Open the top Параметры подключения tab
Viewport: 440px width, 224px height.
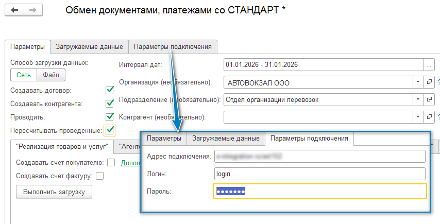[x=173, y=46]
